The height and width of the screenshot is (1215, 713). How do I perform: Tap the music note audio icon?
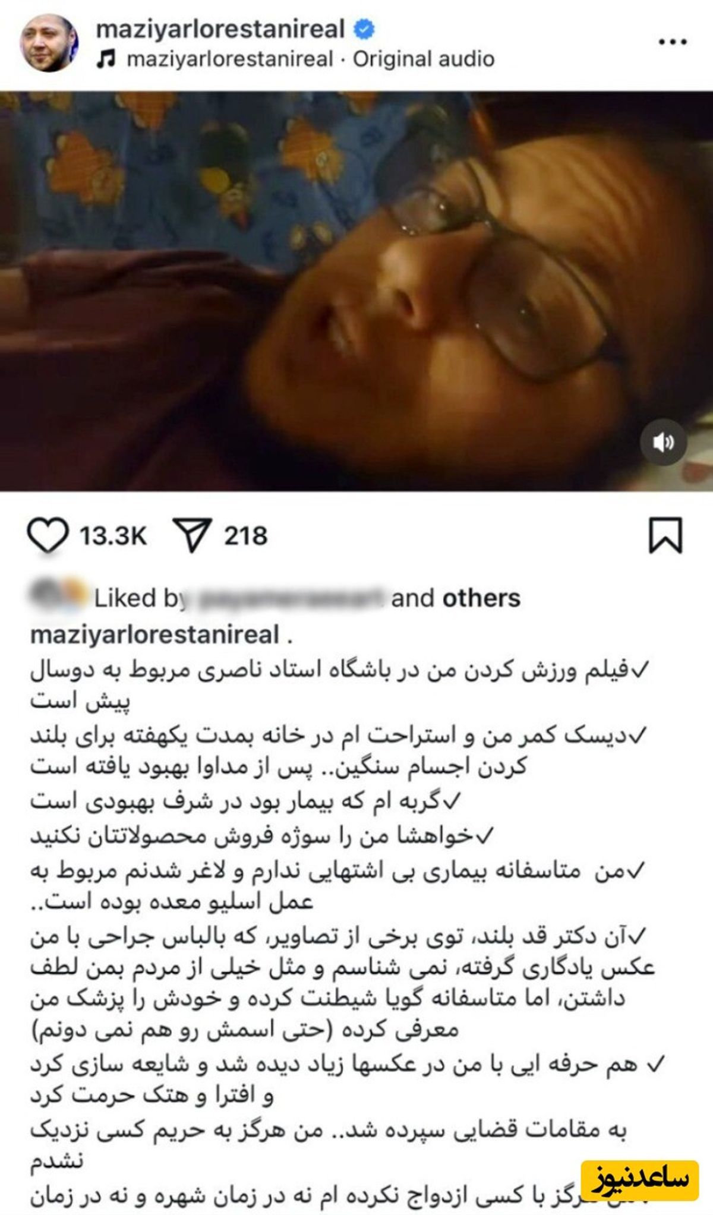tap(106, 59)
